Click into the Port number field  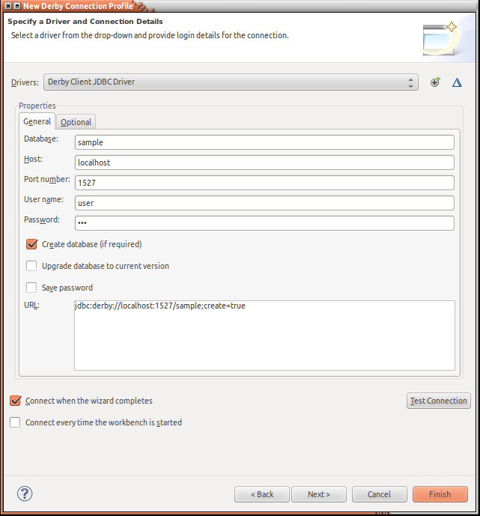264,183
